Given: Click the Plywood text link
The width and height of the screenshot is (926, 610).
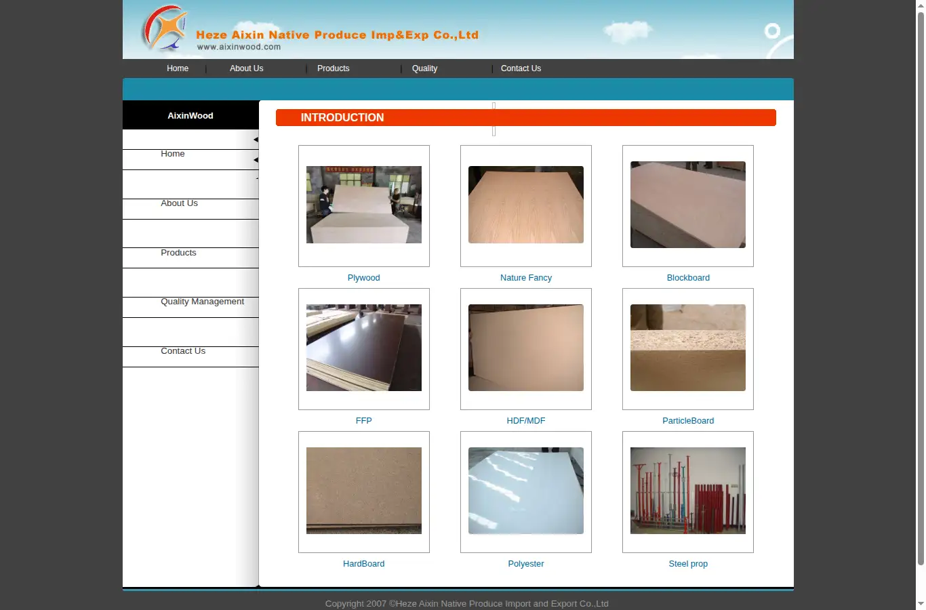Looking at the screenshot, I should (x=364, y=278).
